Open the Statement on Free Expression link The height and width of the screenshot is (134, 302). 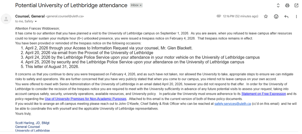263,94
